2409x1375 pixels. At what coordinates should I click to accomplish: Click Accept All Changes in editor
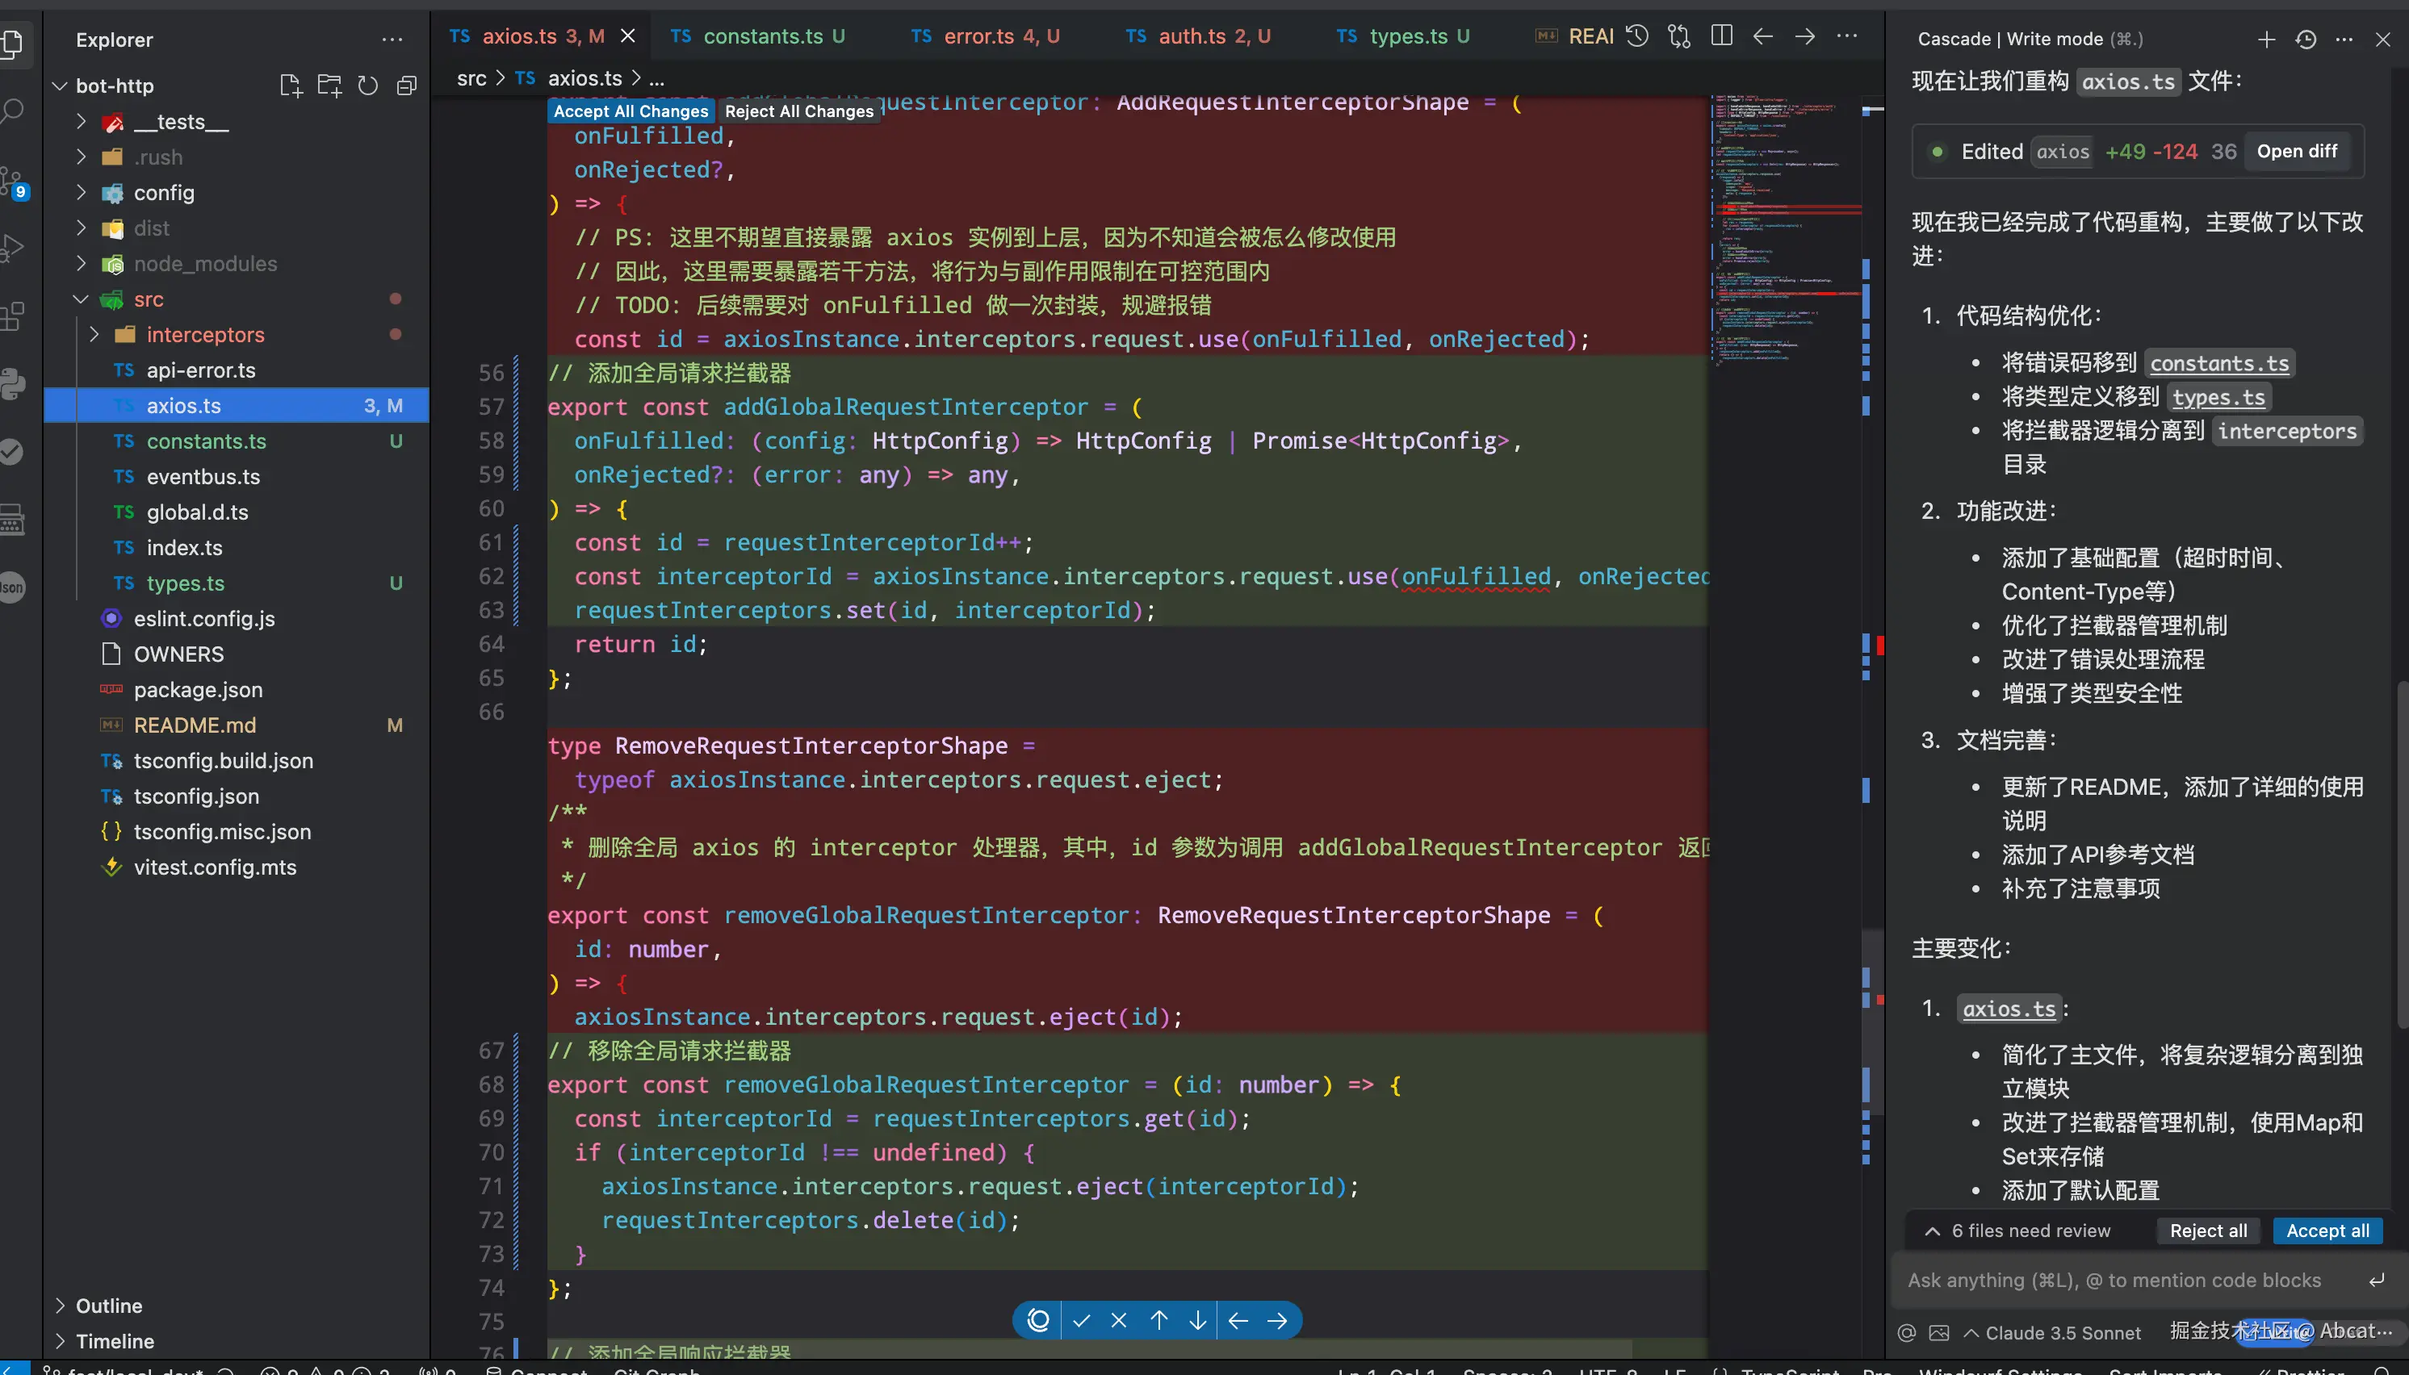(x=631, y=111)
